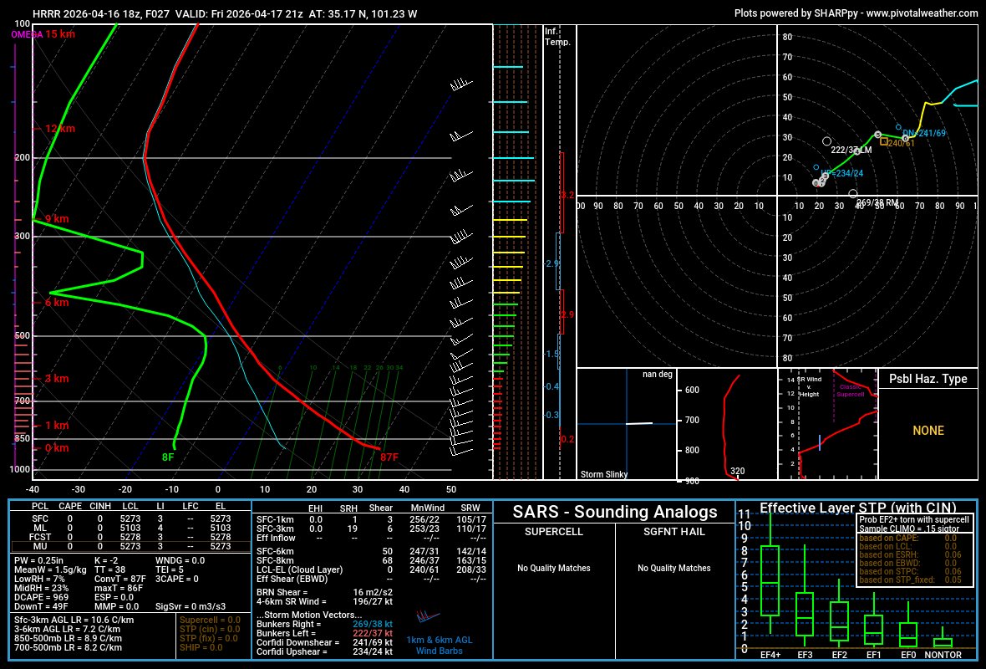Select the '15 km' height marker
This screenshot has height=669, width=986.
(x=59, y=34)
